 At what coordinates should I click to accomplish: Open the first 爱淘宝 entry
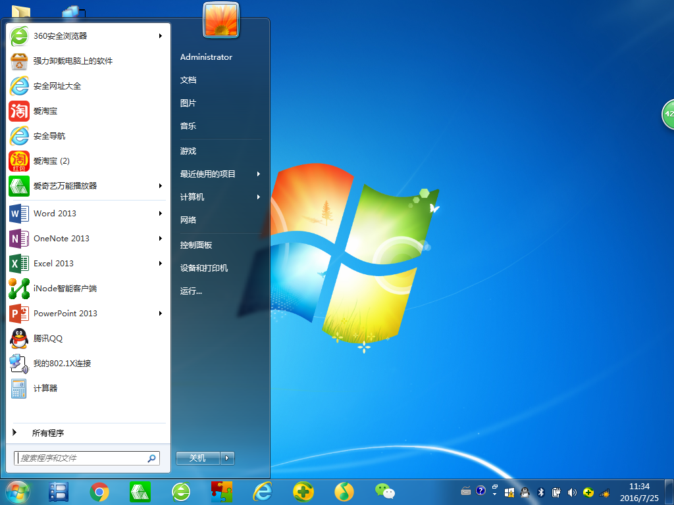(88, 110)
